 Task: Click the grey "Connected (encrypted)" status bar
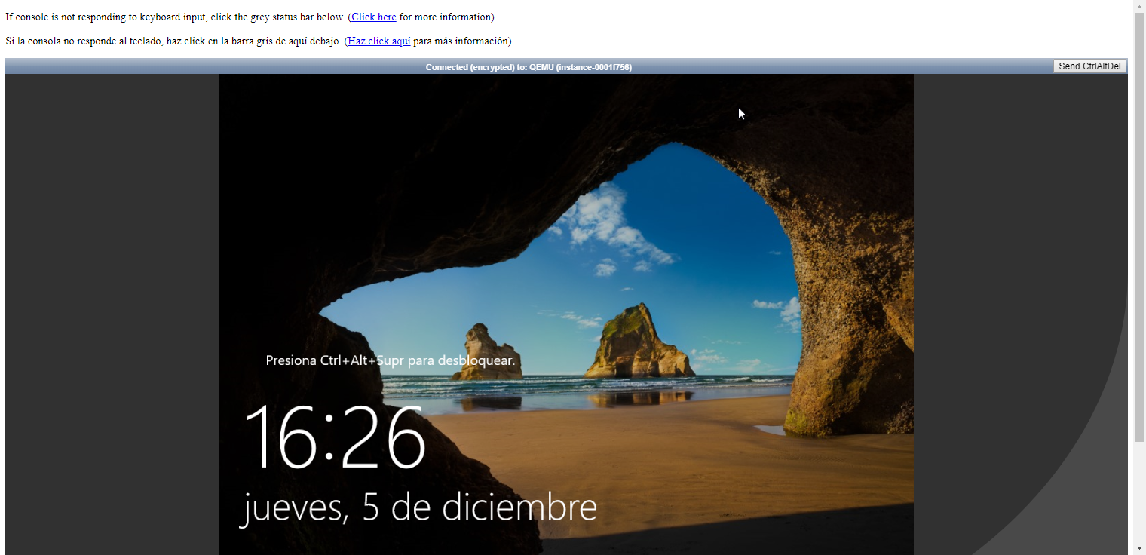pyautogui.click(x=528, y=67)
